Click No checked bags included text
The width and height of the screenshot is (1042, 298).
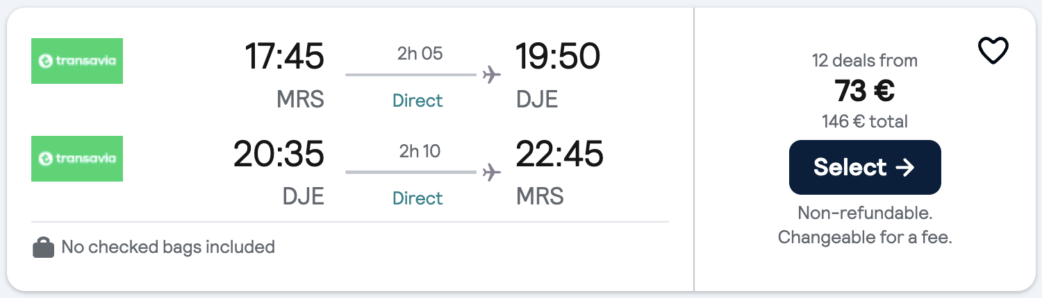pyautogui.click(x=168, y=247)
